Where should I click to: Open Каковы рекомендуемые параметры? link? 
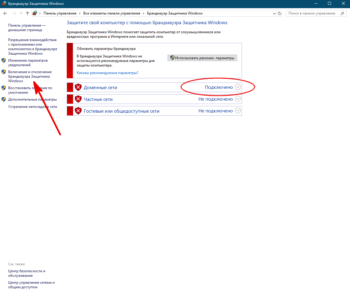coord(108,73)
